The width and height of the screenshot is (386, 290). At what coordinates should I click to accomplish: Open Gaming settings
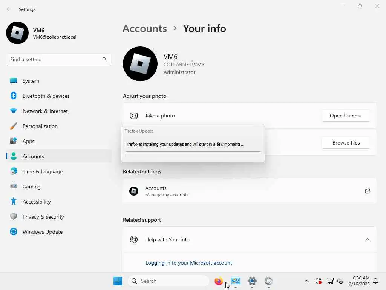[x=59, y=187]
